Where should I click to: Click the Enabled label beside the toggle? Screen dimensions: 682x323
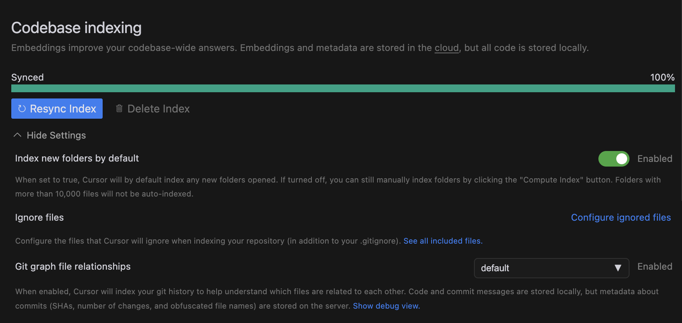tap(655, 159)
